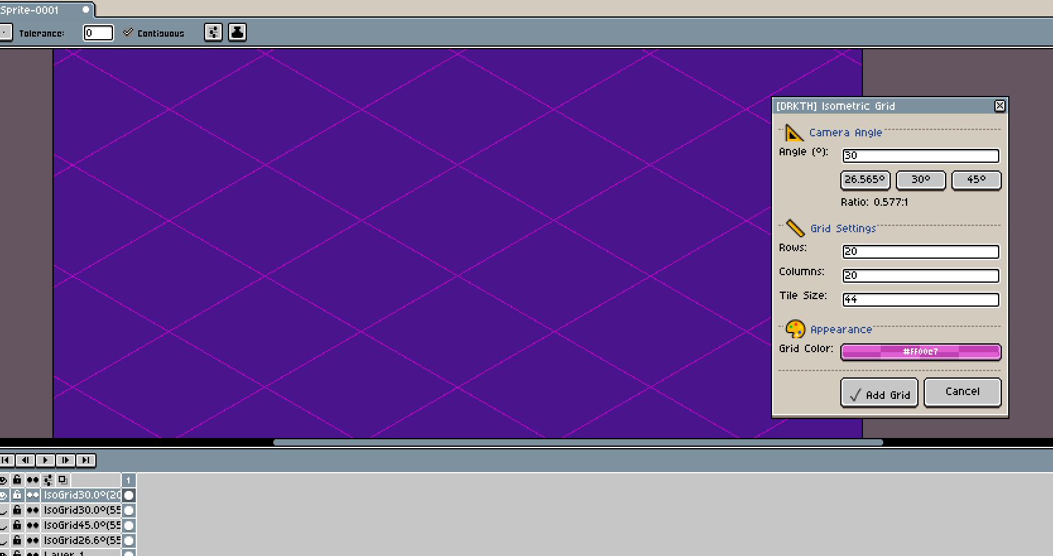Toggle continuous mode on IsoGrid26.6° layer
Screen dimensions: 1053x556
[x=33, y=540]
